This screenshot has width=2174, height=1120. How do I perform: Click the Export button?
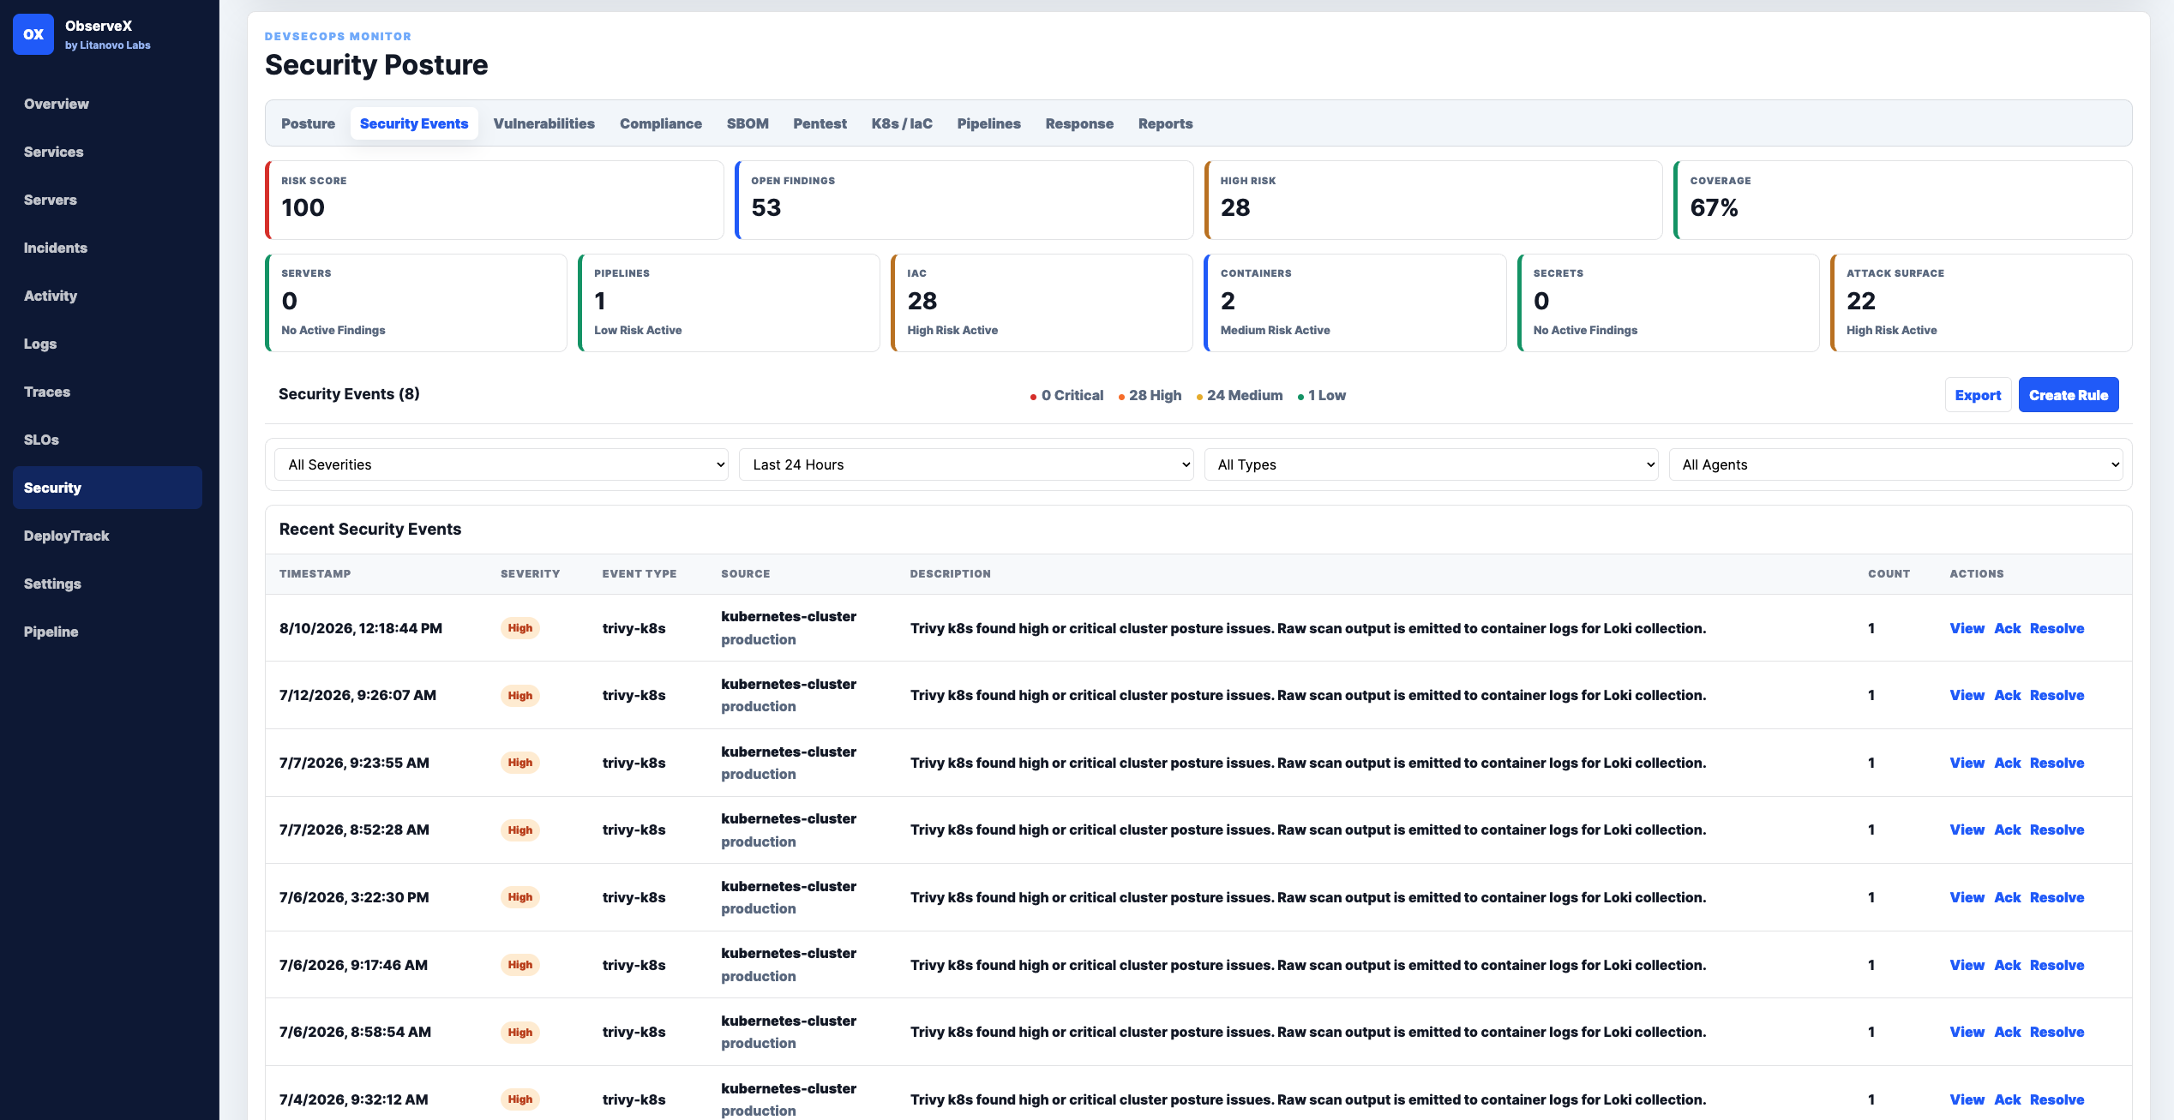pyautogui.click(x=1978, y=395)
